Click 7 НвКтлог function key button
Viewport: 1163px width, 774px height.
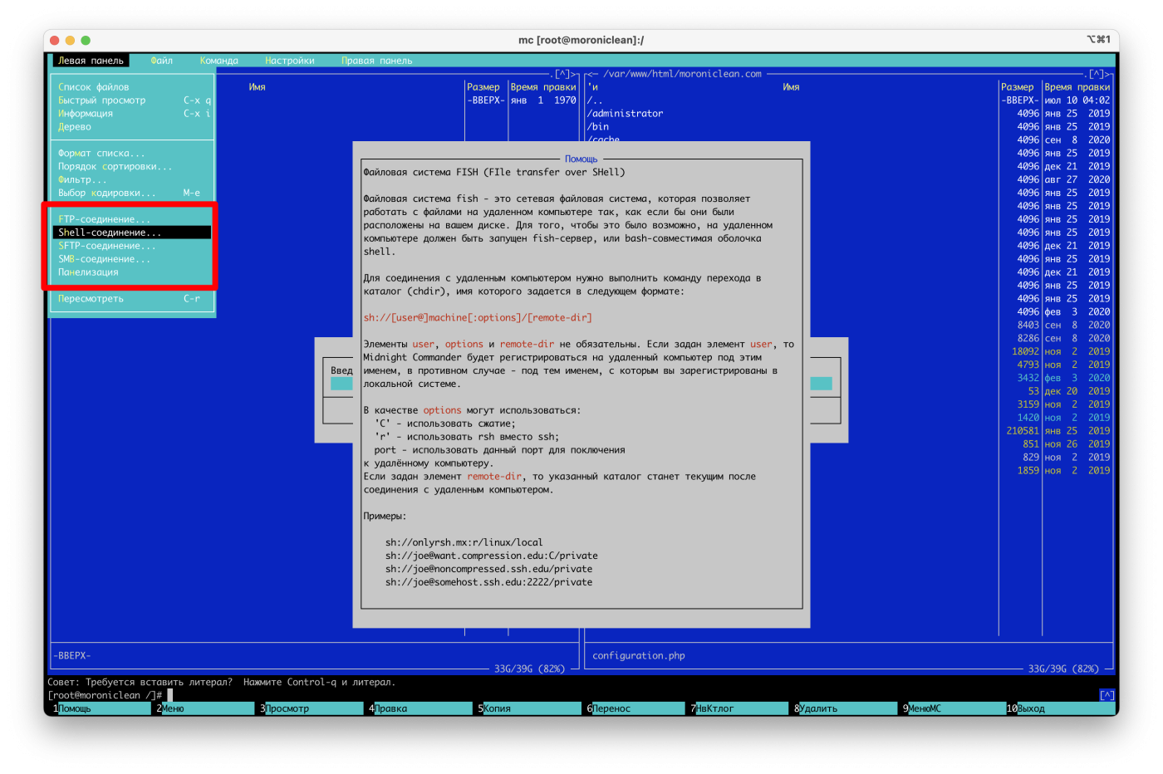point(738,708)
